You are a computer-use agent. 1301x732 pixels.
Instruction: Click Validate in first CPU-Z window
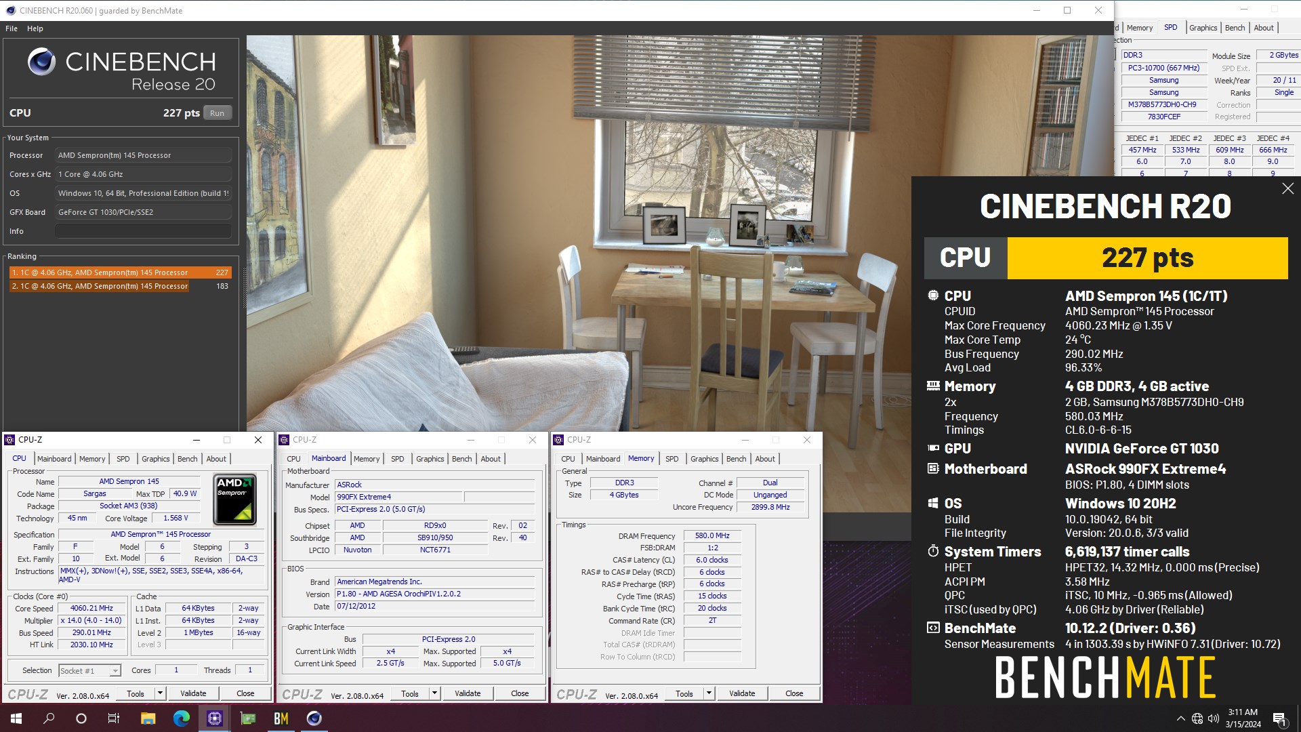(193, 693)
